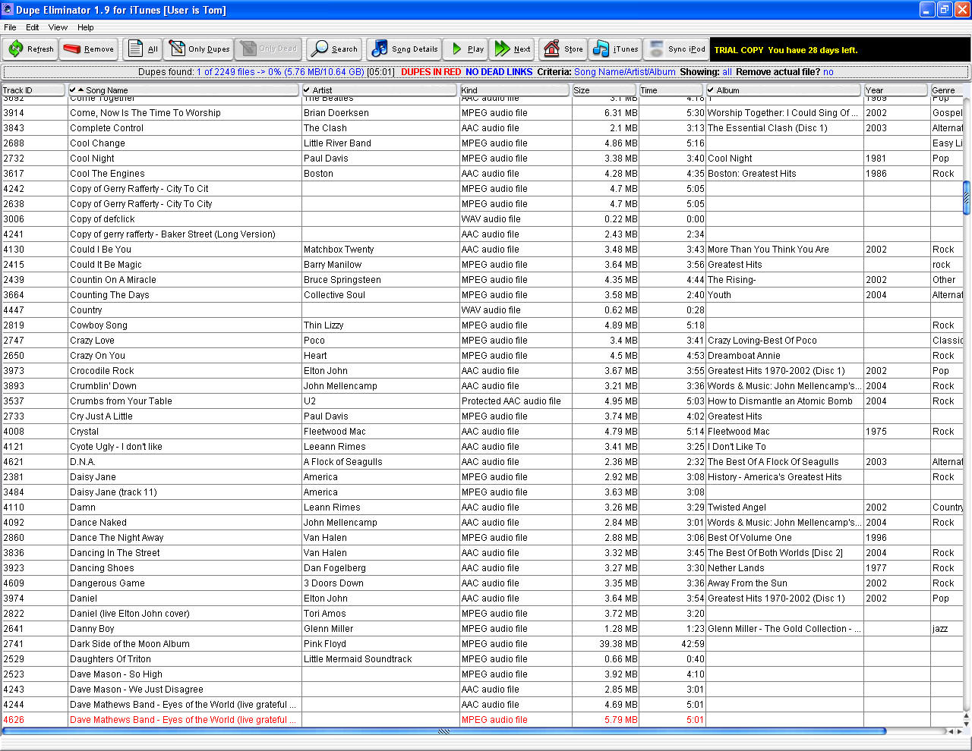
Task: Open the View menu
Action: coord(58,27)
